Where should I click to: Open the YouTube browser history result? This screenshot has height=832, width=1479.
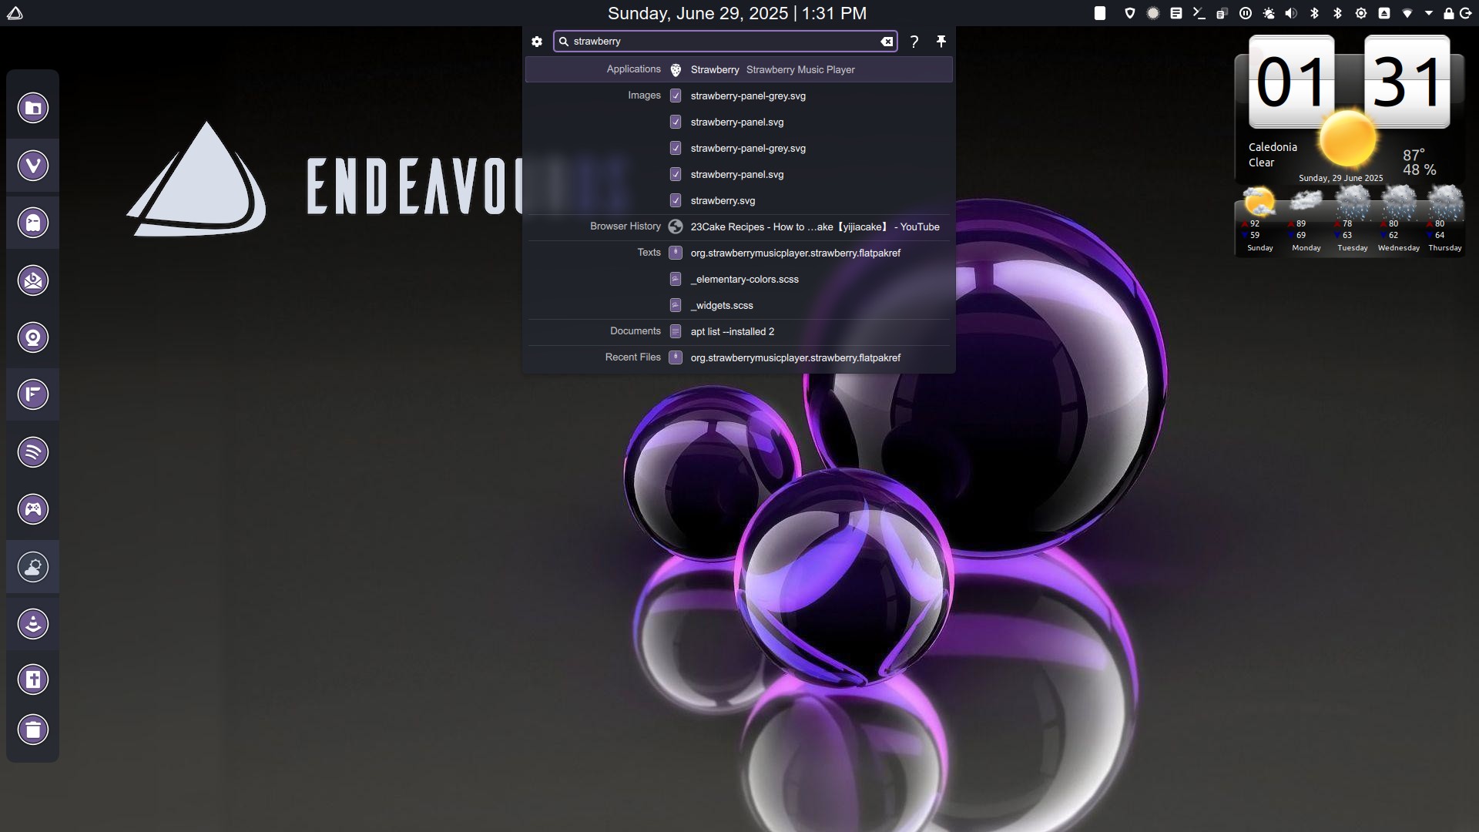pos(814,227)
